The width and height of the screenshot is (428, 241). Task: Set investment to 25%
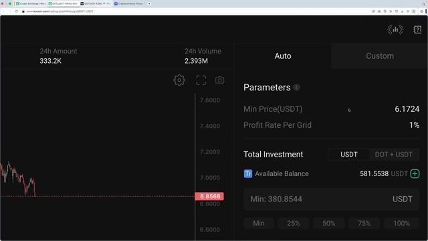tap(294, 223)
